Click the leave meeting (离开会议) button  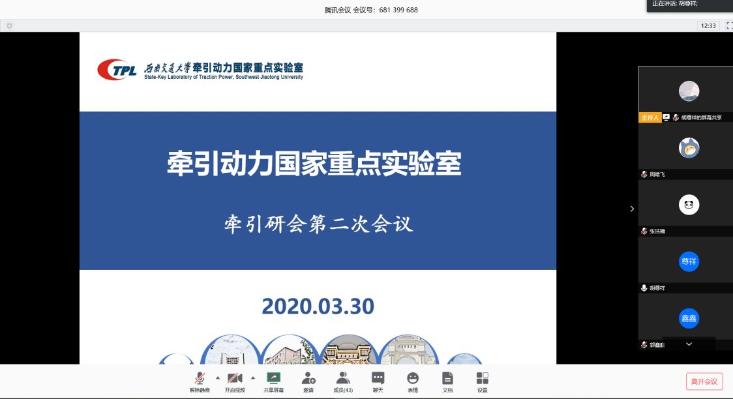pos(704,381)
